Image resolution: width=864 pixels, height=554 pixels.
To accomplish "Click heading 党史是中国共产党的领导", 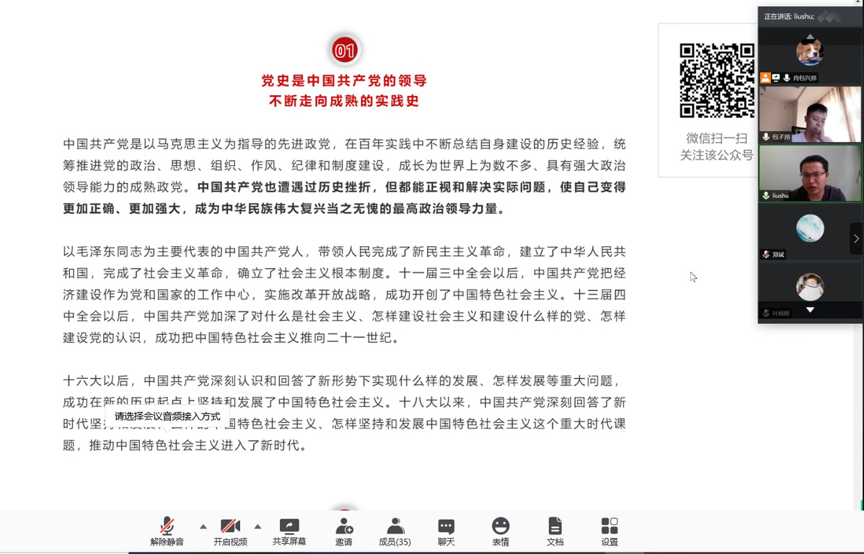I will 345,81.
